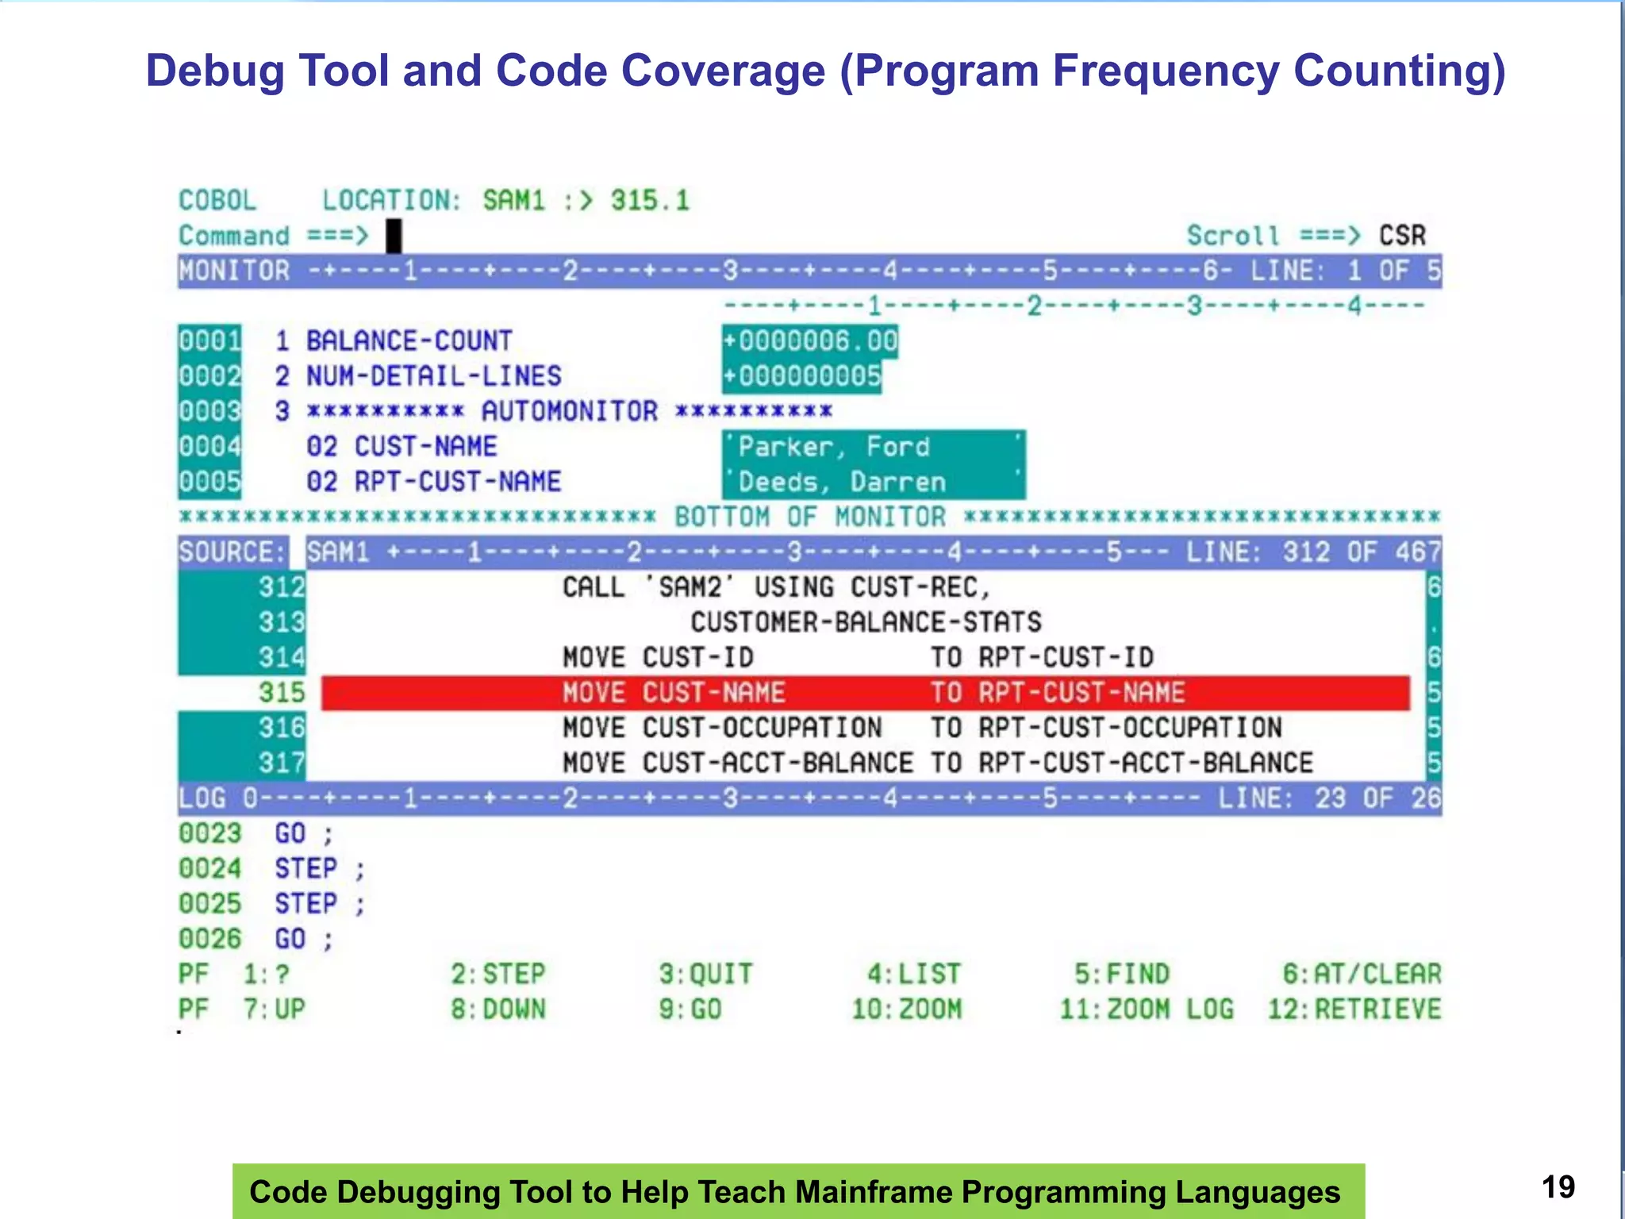The width and height of the screenshot is (1625, 1219).
Task: Click 10:ZOOM function key label
Action: pos(906,1009)
